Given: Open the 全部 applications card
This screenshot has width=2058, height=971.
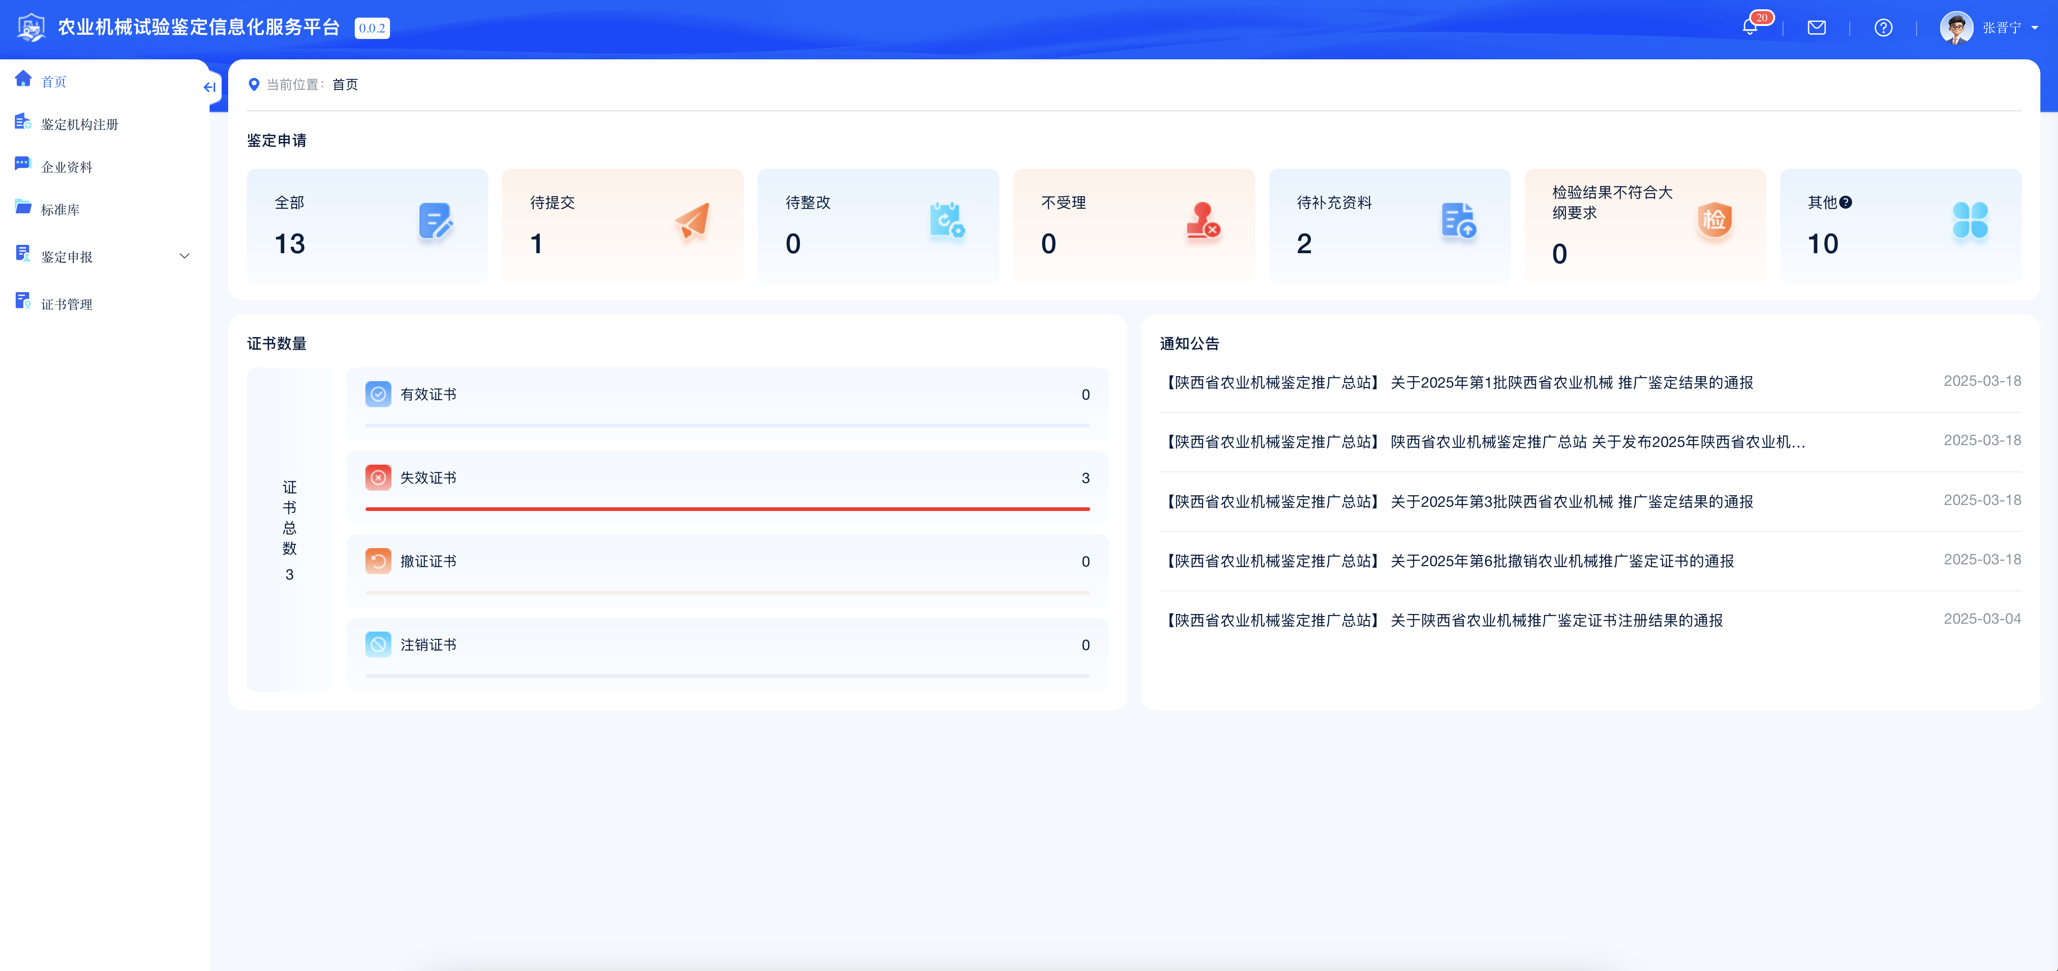Looking at the screenshot, I should (367, 225).
